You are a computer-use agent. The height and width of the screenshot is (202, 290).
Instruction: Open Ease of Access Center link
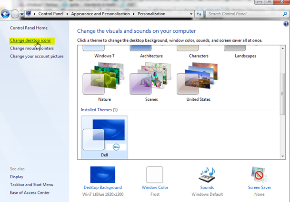coord(30,193)
